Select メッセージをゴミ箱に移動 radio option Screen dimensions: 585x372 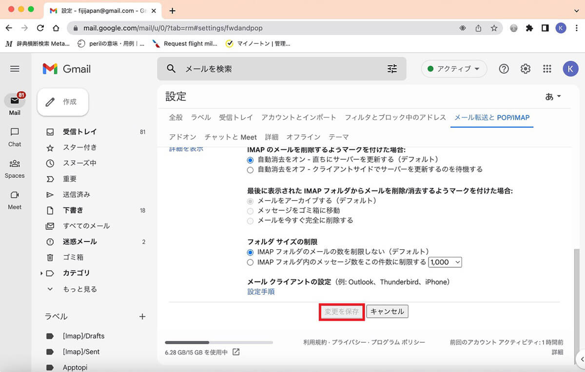point(250,211)
